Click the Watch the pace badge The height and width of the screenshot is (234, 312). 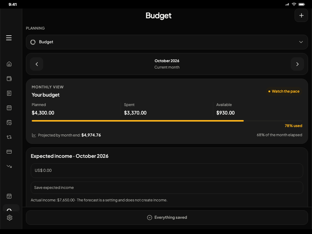click(x=284, y=91)
